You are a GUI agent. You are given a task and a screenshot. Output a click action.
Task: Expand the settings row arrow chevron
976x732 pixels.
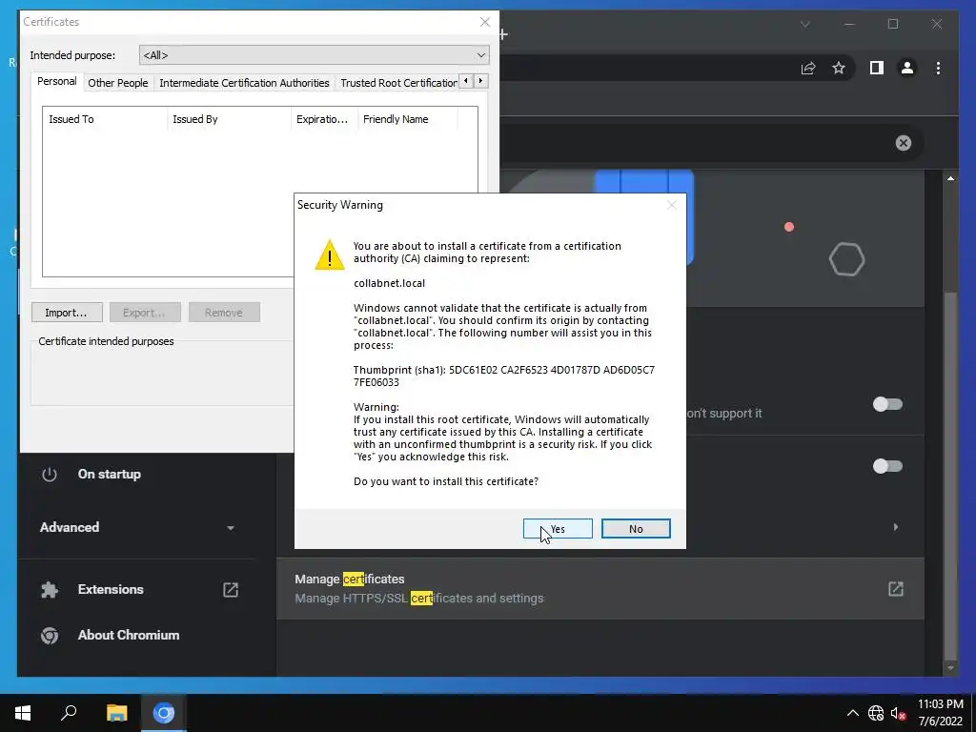pyautogui.click(x=896, y=527)
